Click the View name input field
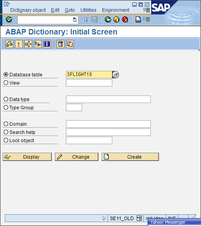201x226 pixels. pyautogui.click(x=89, y=83)
